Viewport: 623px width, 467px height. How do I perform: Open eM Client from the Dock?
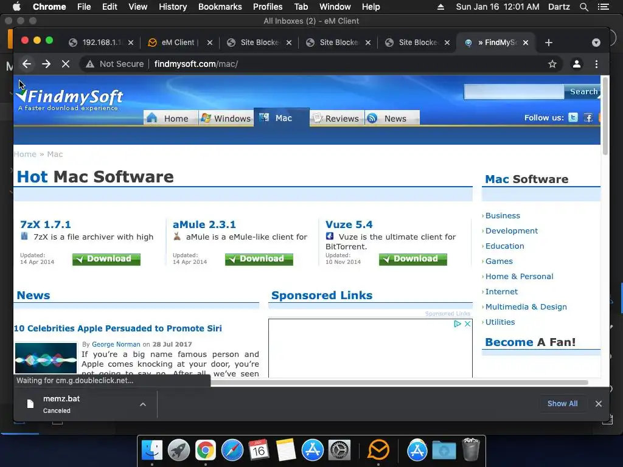click(x=378, y=451)
